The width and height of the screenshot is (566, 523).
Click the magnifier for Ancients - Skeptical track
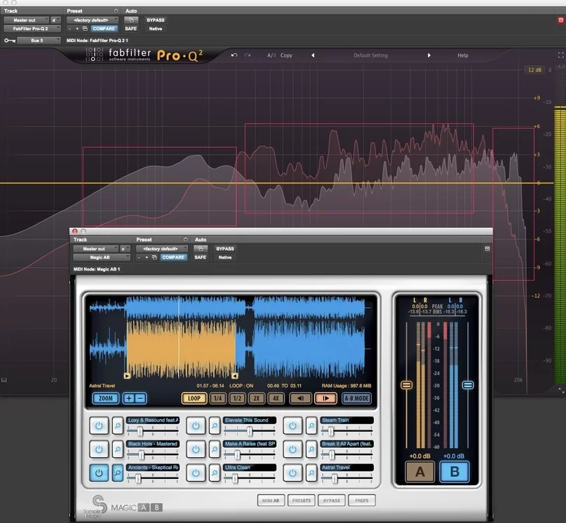(118, 473)
